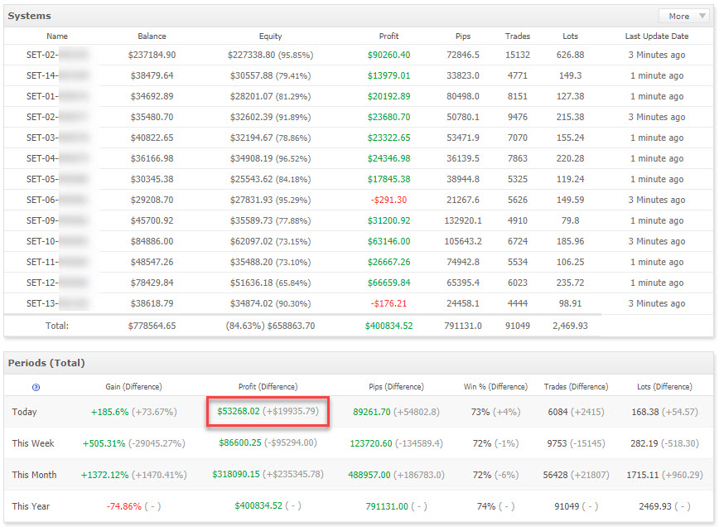
Task: Sort by the Name column header
Action: pos(57,36)
